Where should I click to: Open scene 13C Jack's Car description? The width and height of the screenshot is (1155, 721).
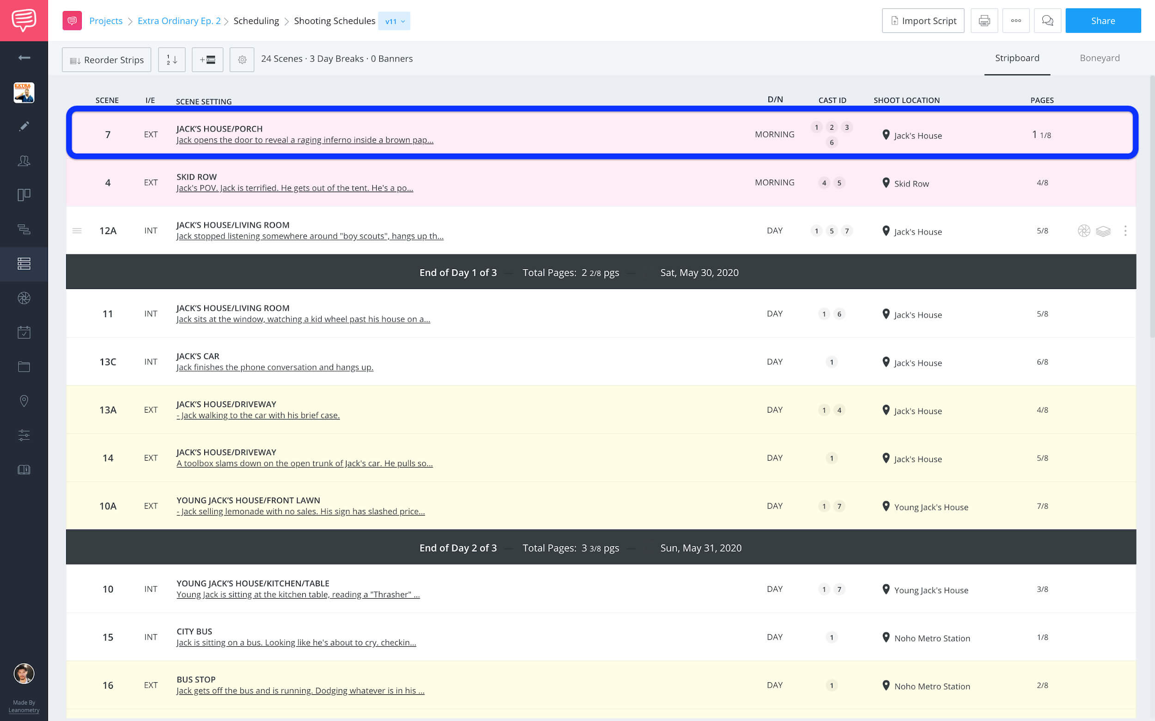point(275,367)
